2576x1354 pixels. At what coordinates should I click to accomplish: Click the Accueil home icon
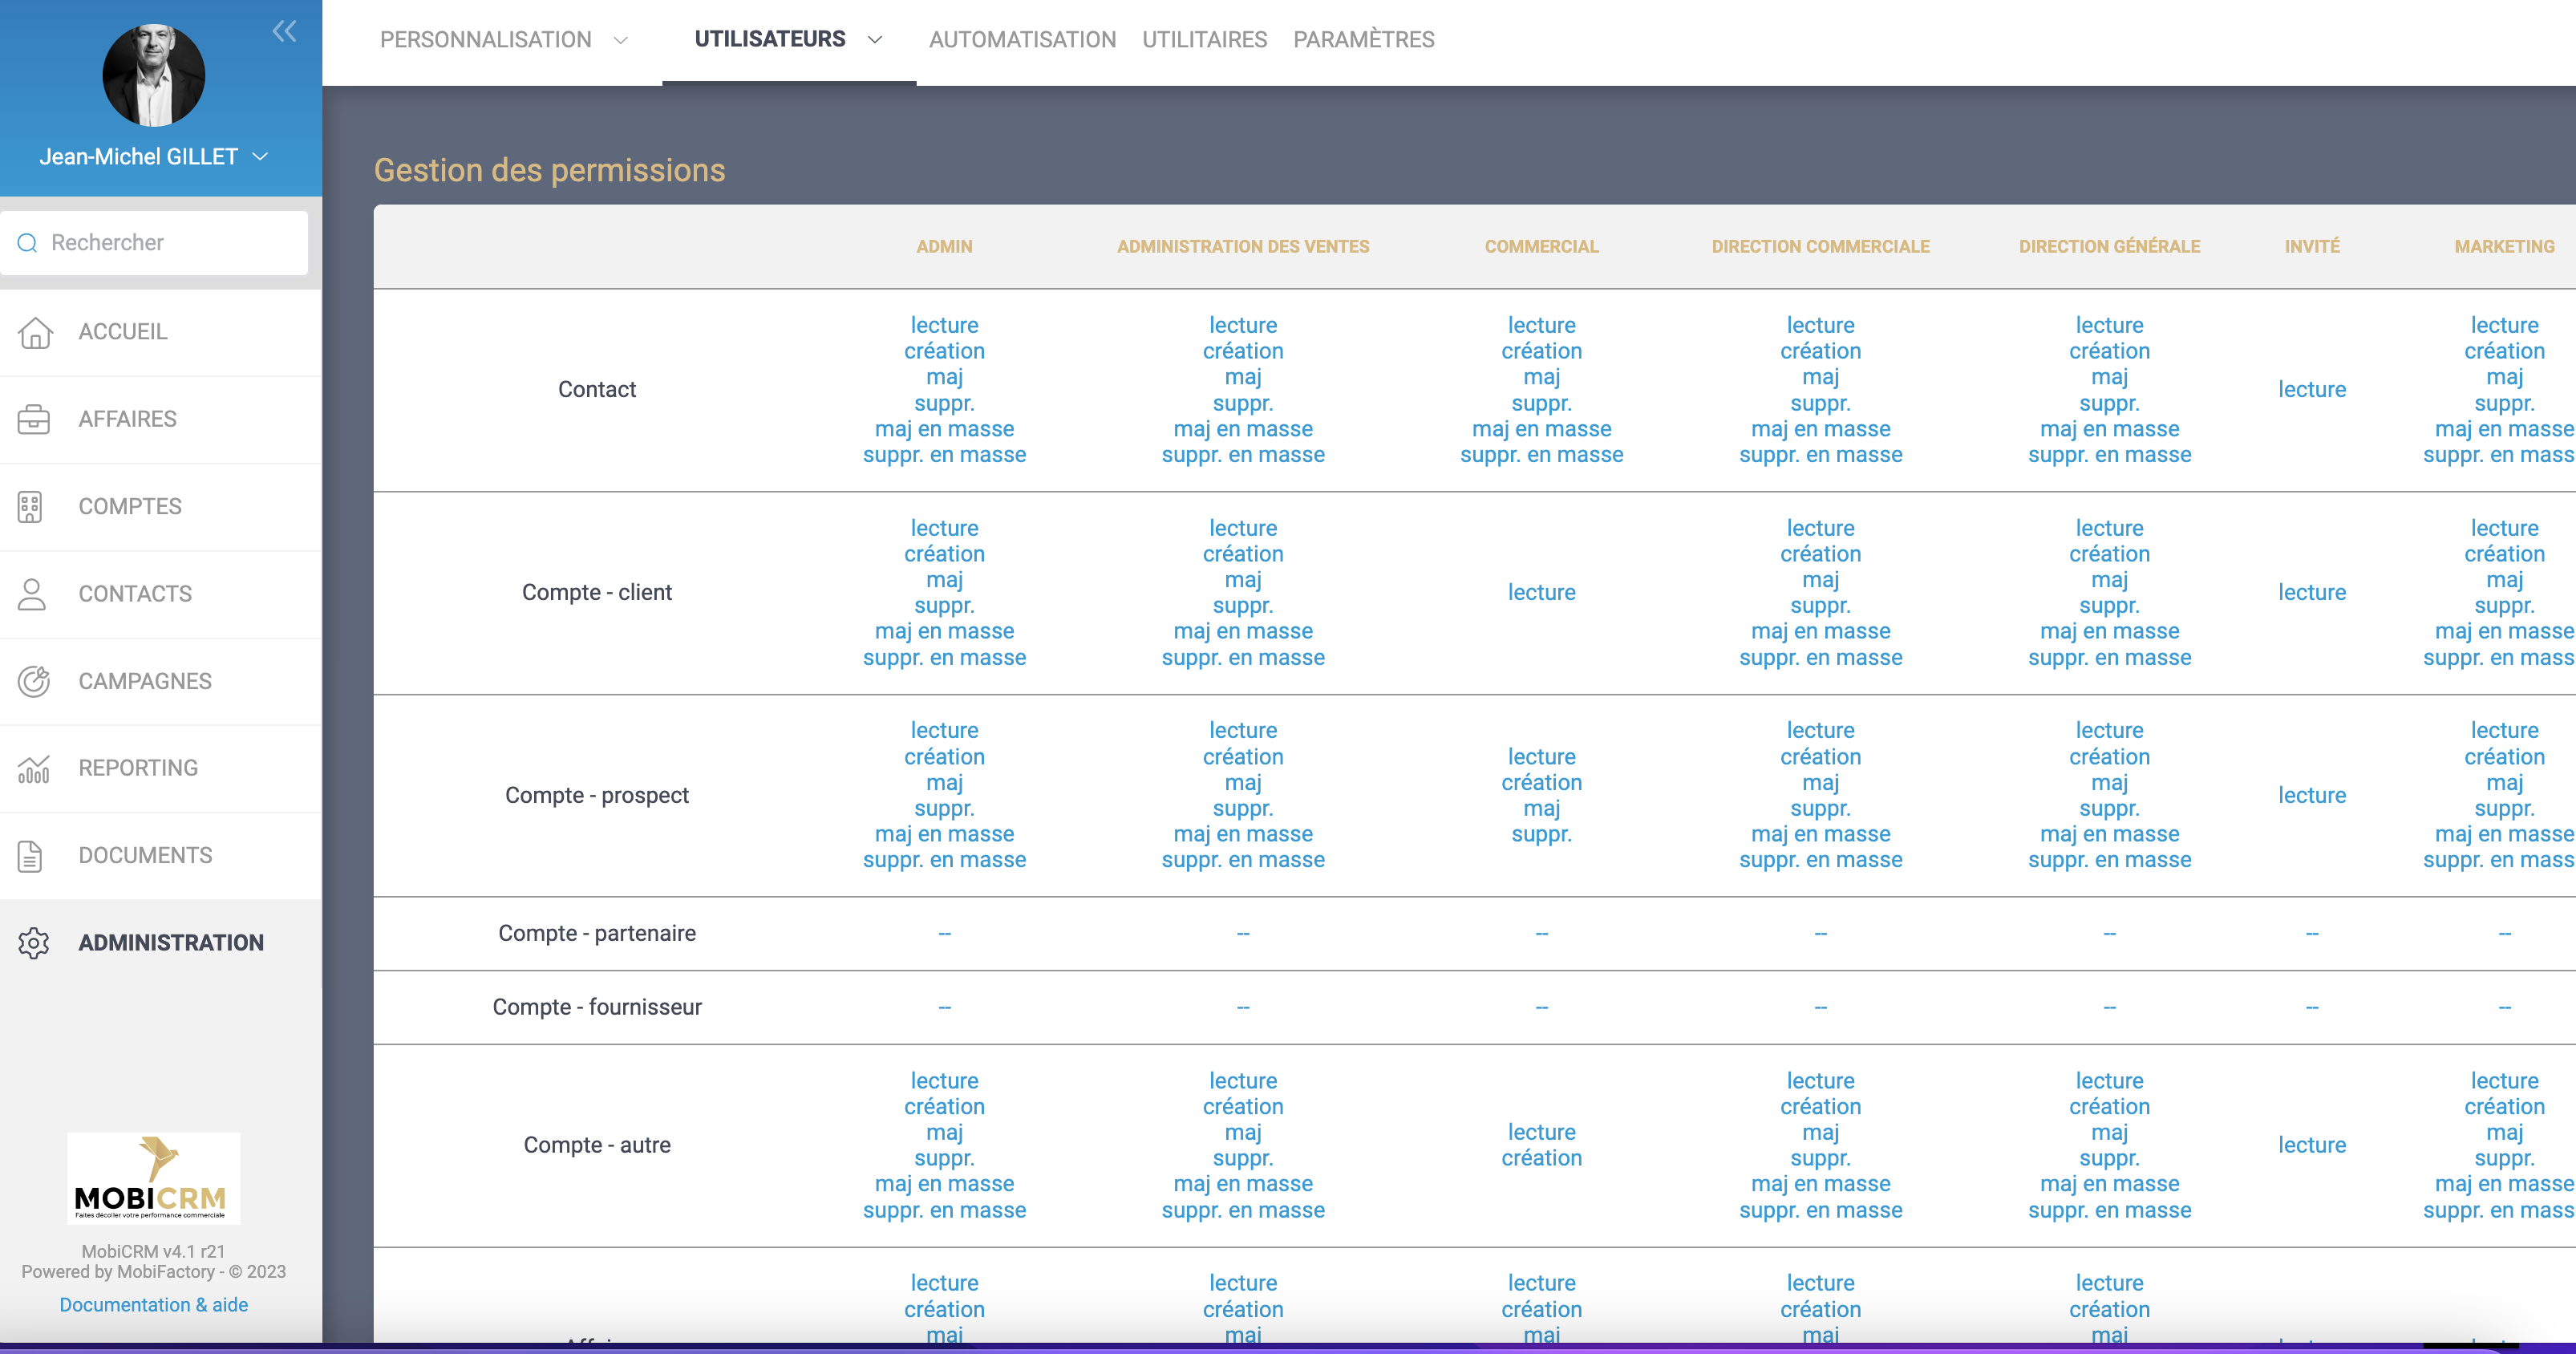tap(34, 332)
